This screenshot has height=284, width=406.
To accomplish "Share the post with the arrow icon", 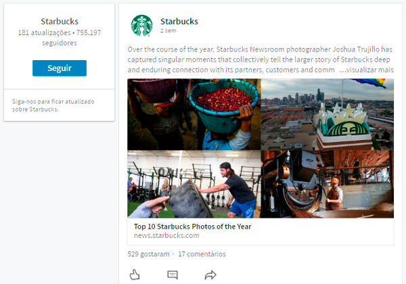I will pos(210,275).
